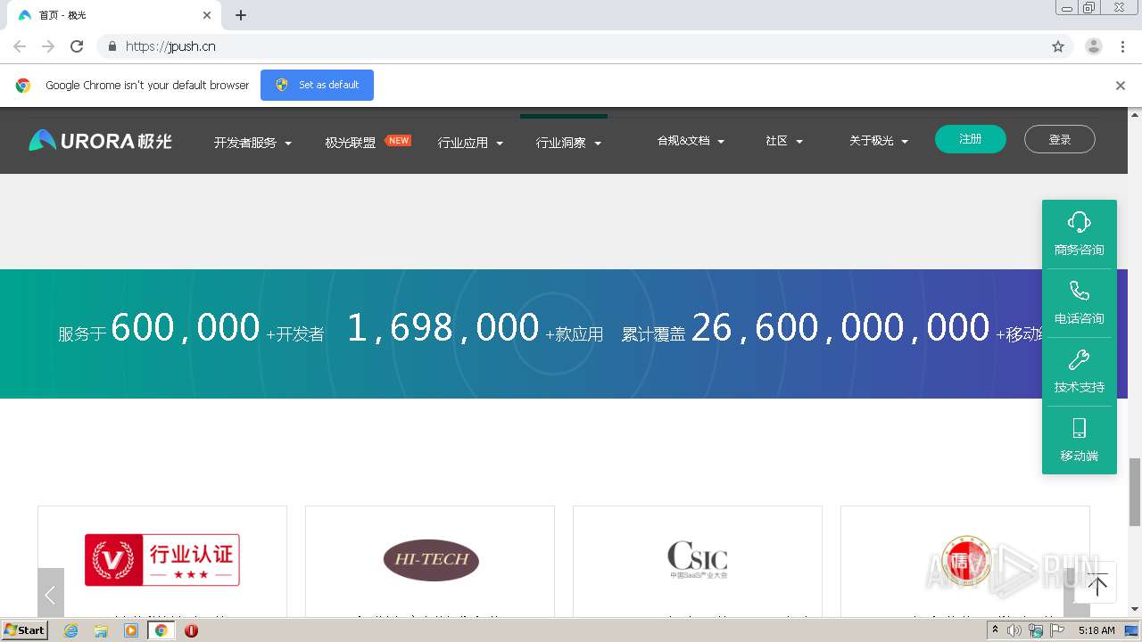
Task: Click carousel previous arrow
Action: coord(51,595)
